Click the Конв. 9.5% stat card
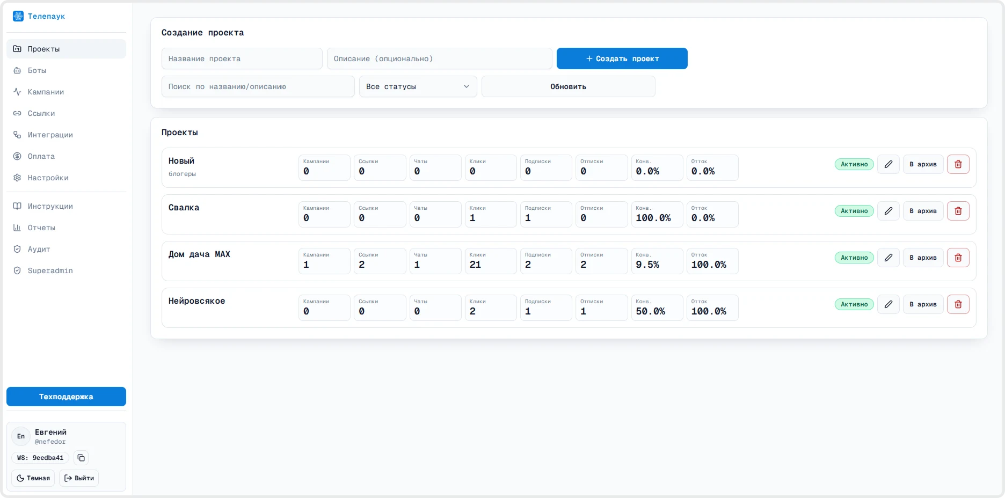The height and width of the screenshot is (498, 1005). click(x=657, y=261)
